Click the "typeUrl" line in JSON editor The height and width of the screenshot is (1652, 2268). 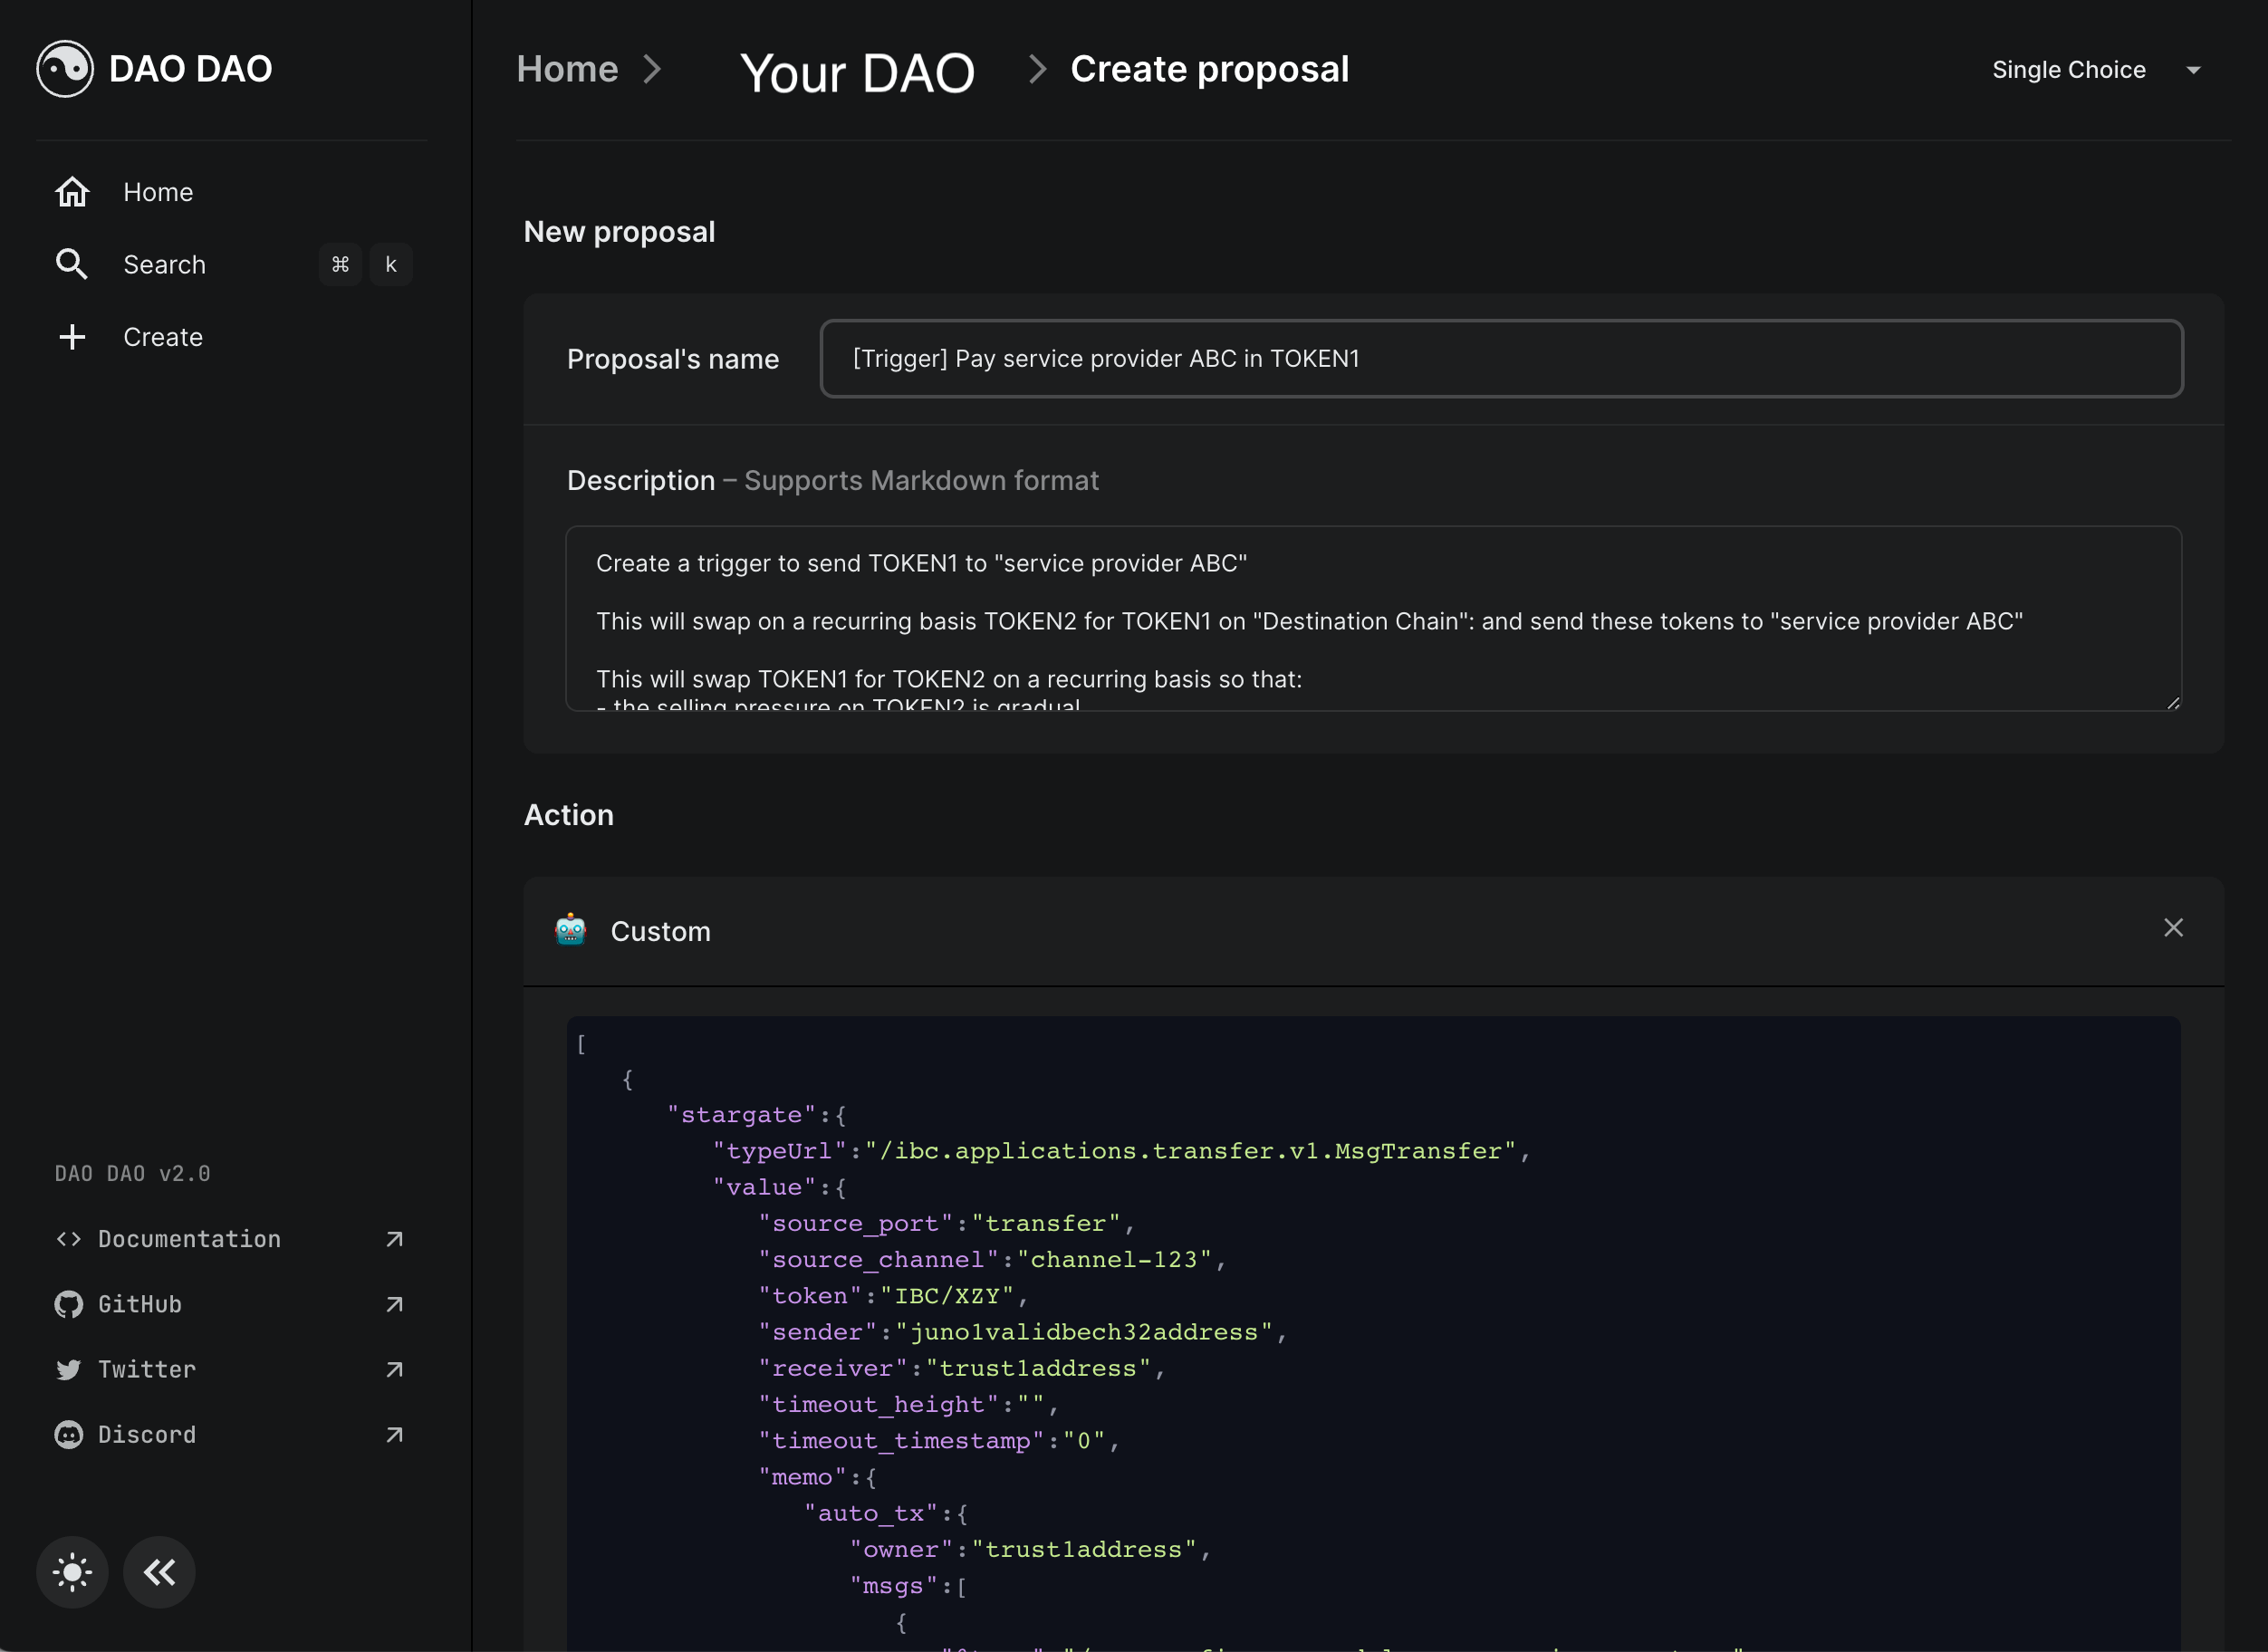coord(1121,1151)
